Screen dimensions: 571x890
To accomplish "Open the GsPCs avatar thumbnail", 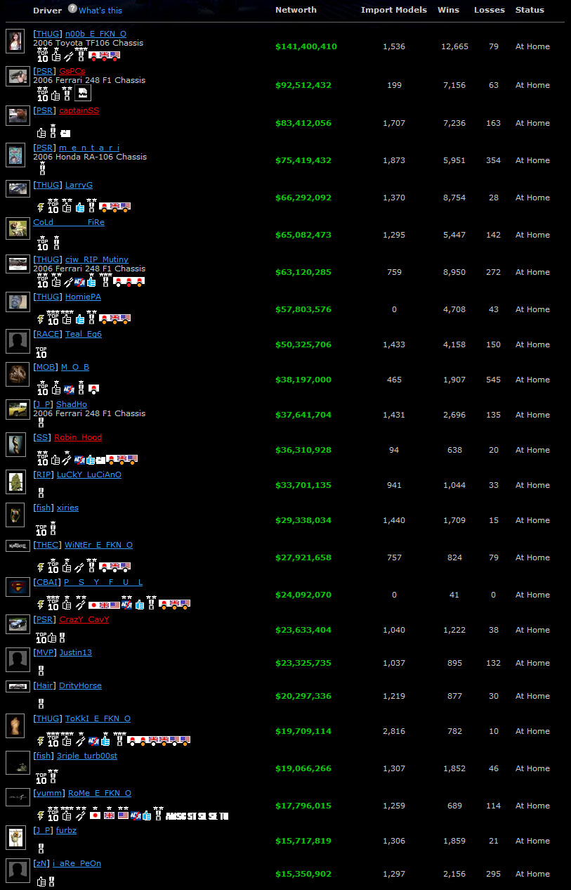I will (17, 77).
